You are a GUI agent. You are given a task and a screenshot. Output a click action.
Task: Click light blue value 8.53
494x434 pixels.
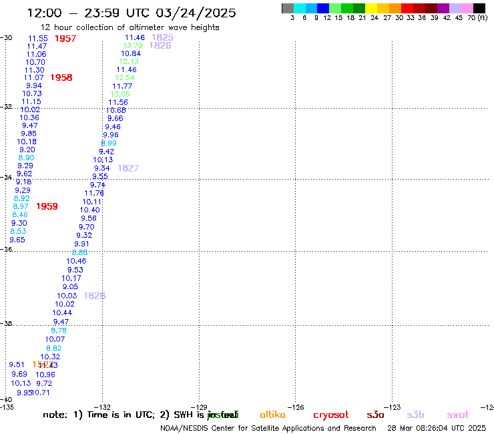point(18,231)
